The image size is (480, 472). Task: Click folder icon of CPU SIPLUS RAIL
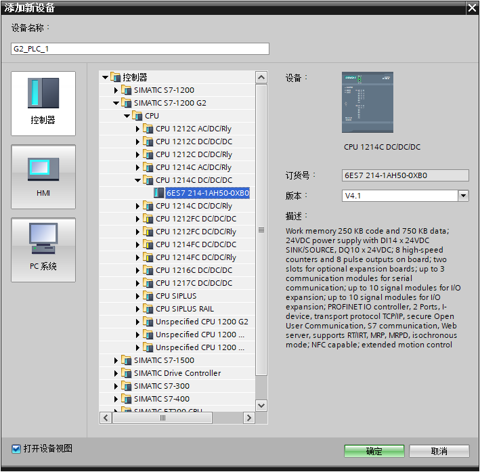click(148, 309)
